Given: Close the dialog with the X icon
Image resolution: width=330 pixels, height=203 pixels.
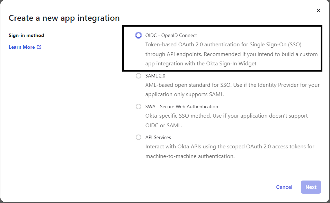Looking at the screenshot, I should click(x=319, y=10).
